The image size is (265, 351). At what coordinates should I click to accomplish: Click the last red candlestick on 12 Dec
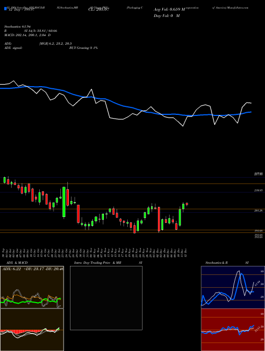click(187, 204)
